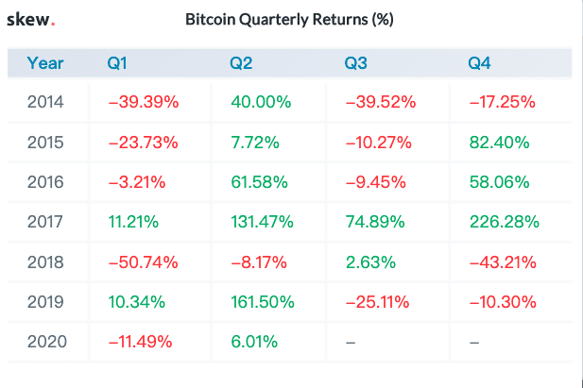Select the 2020 row label

[47, 342]
